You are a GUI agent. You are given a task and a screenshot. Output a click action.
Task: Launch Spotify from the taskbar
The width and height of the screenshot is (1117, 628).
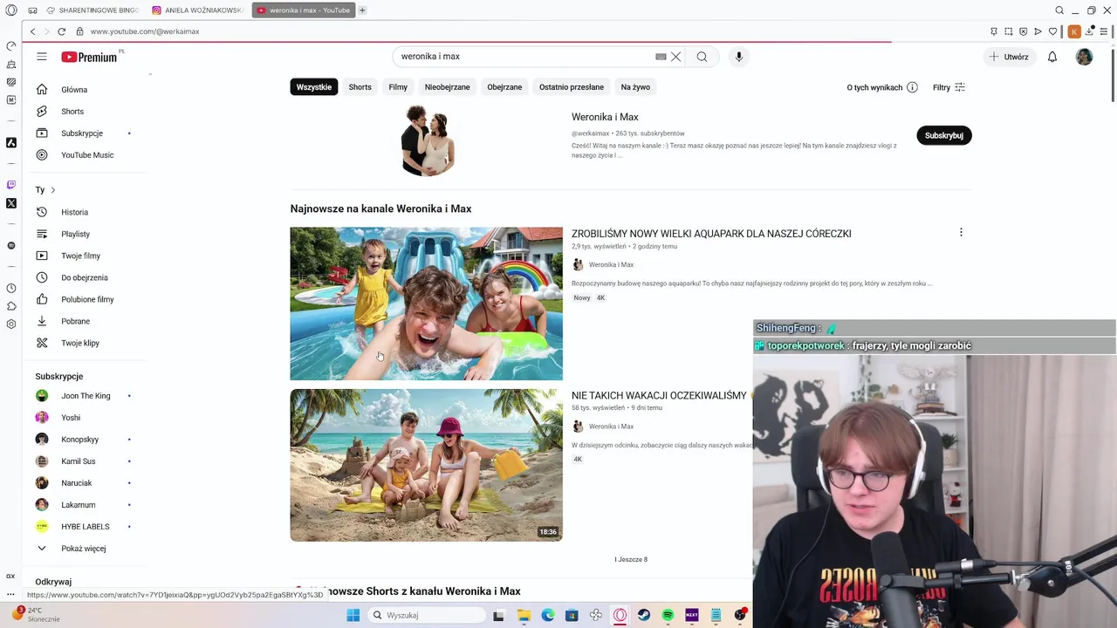(x=668, y=615)
